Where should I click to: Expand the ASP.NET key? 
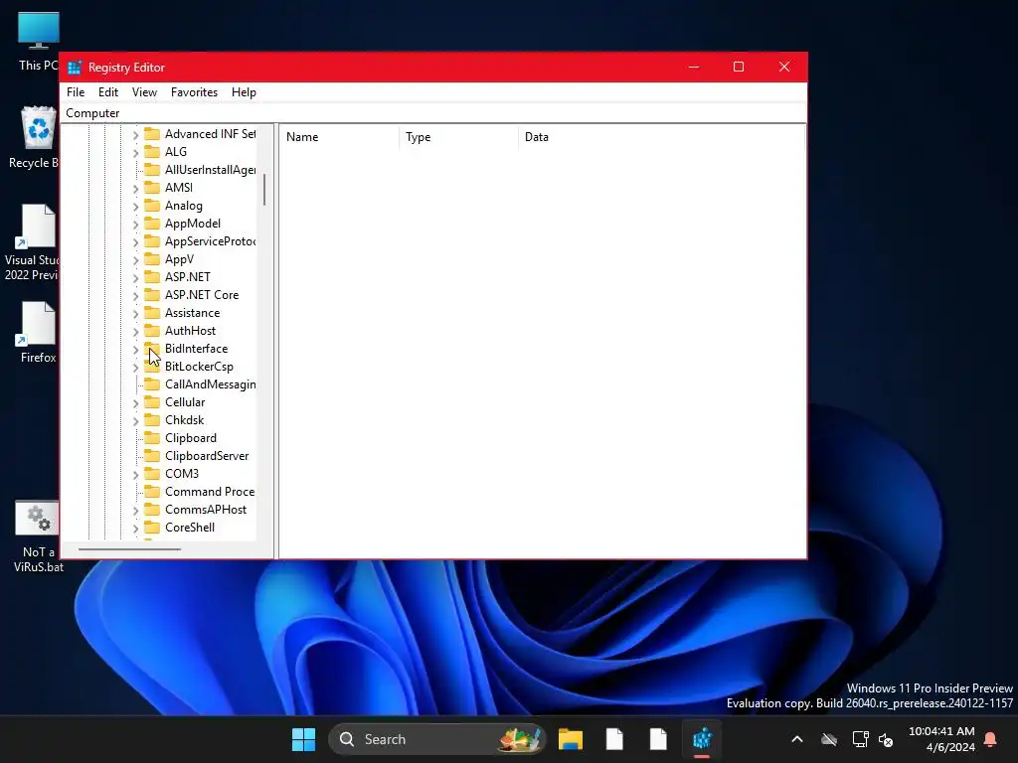tap(135, 278)
